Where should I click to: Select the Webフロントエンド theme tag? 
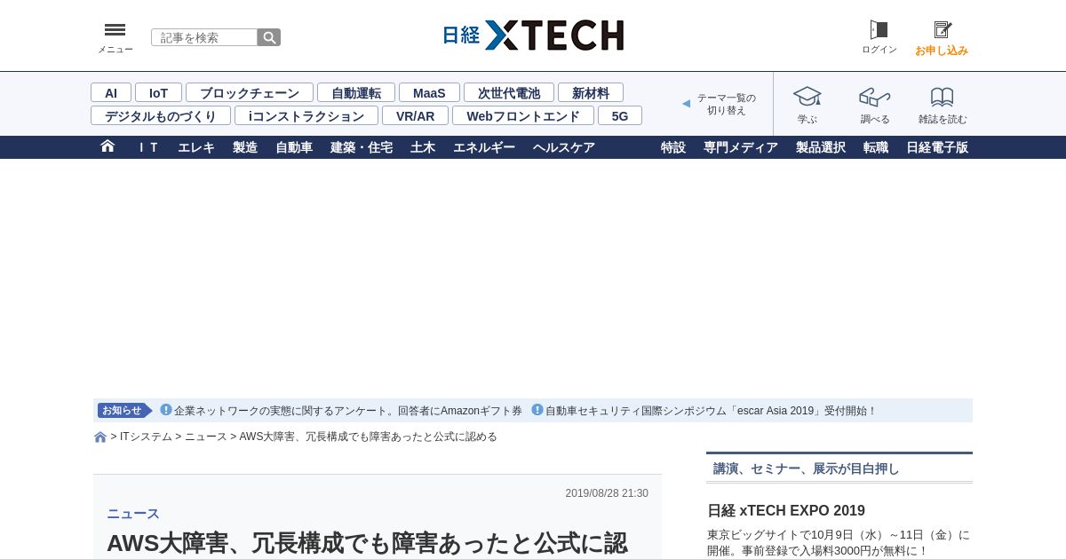[x=523, y=115]
